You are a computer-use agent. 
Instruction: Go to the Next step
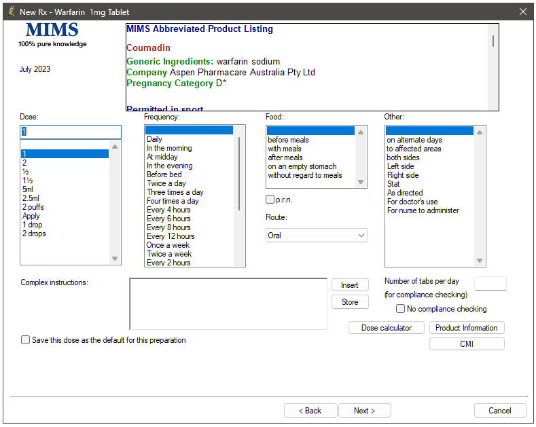pyautogui.click(x=364, y=411)
